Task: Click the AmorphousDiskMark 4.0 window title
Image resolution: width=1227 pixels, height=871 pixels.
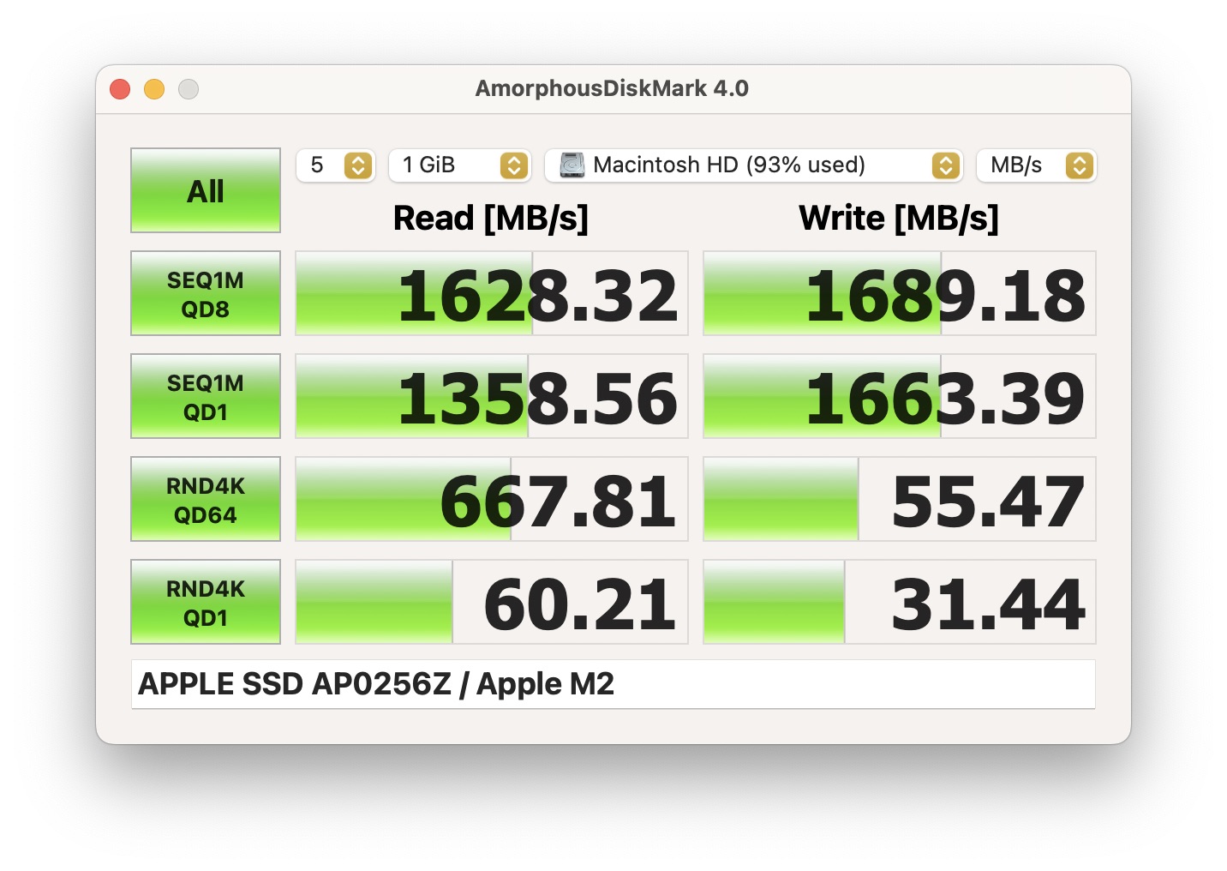Action: point(612,88)
